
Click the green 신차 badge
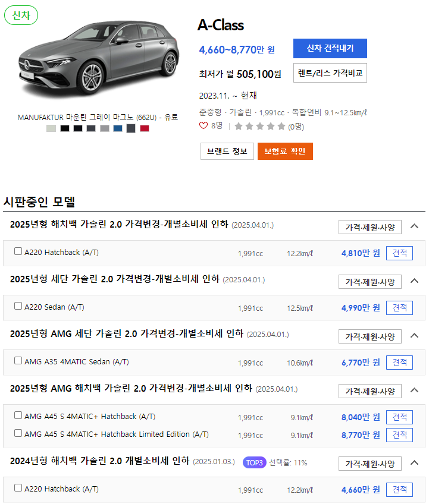click(x=21, y=15)
